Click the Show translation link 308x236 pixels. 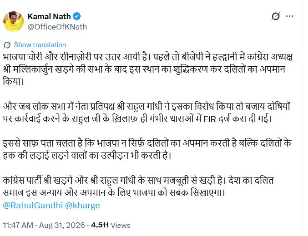pyautogui.click(x=40, y=45)
